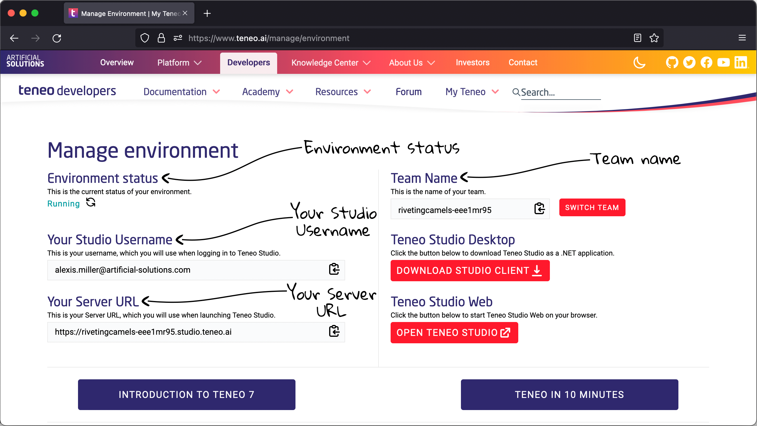Select the Developers tab
The width and height of the screenshot is (757, 426).
click(248, 63)
